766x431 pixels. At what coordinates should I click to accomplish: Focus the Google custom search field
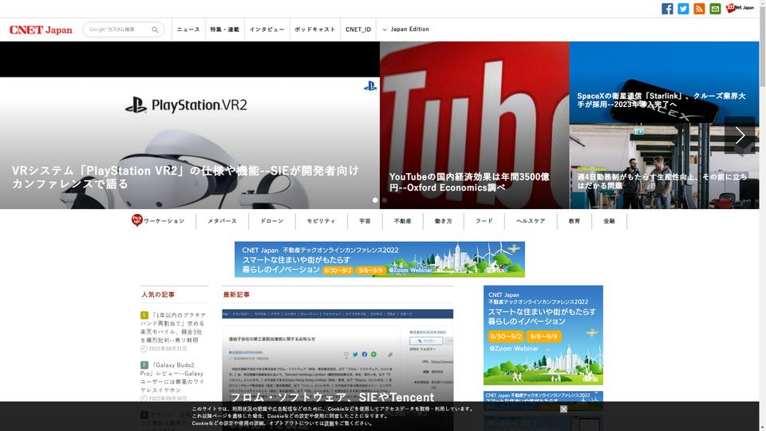click(x=117, y=30)
